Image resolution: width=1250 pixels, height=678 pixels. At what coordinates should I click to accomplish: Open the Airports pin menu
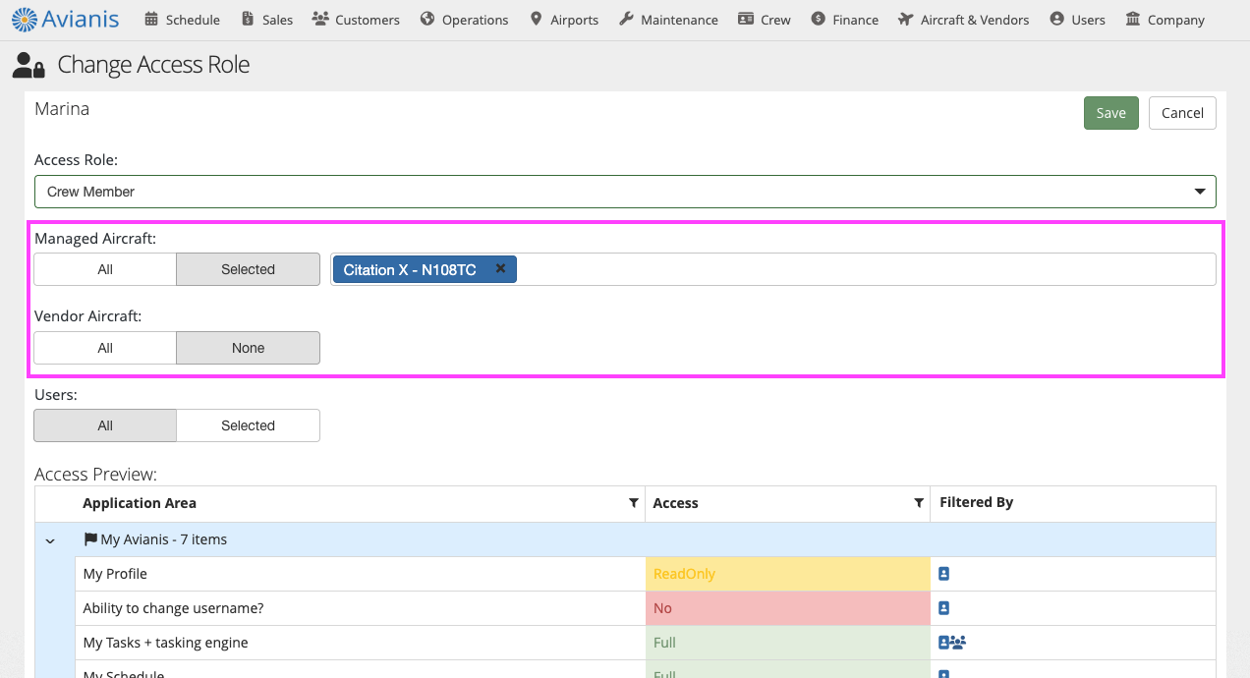pyautogui.click(x=564, y=20)
